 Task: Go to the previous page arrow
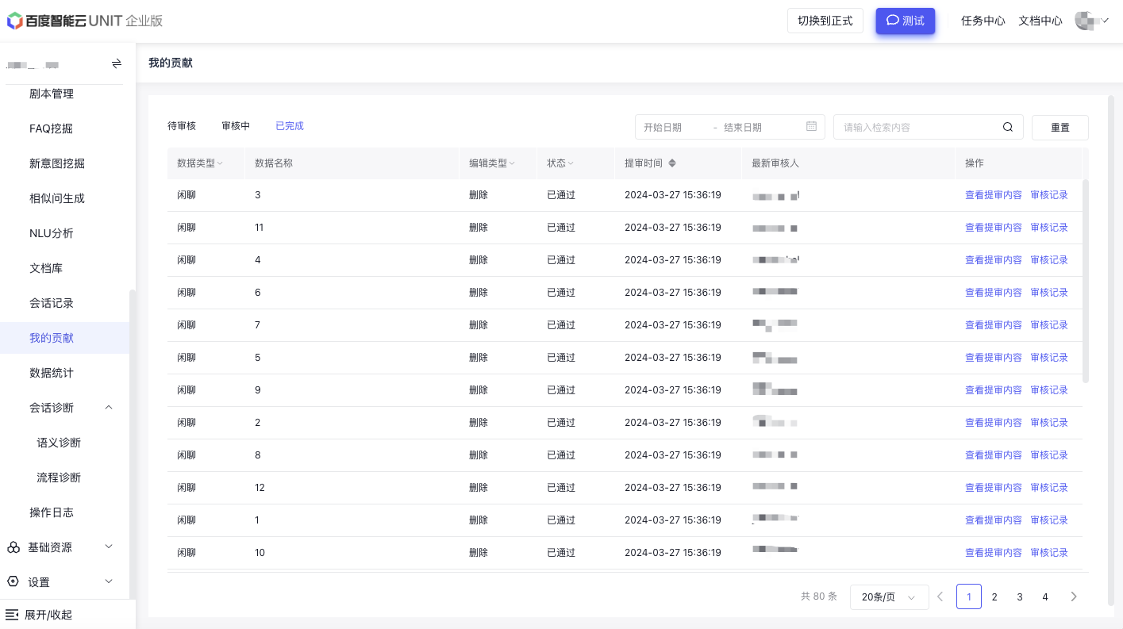point(940,596)
